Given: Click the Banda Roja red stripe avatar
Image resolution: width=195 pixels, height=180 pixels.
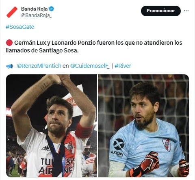Looking at the screenshot, I should click(x=12, y=12).
